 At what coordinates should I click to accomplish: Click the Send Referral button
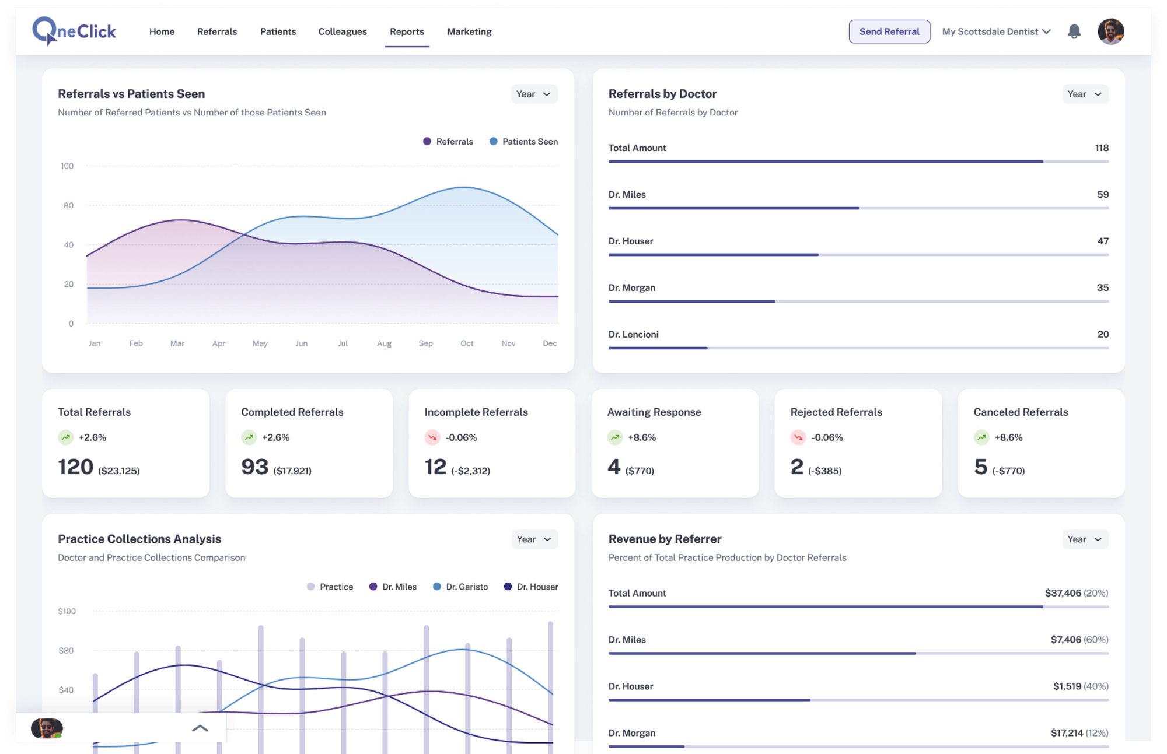pos(889,31)
